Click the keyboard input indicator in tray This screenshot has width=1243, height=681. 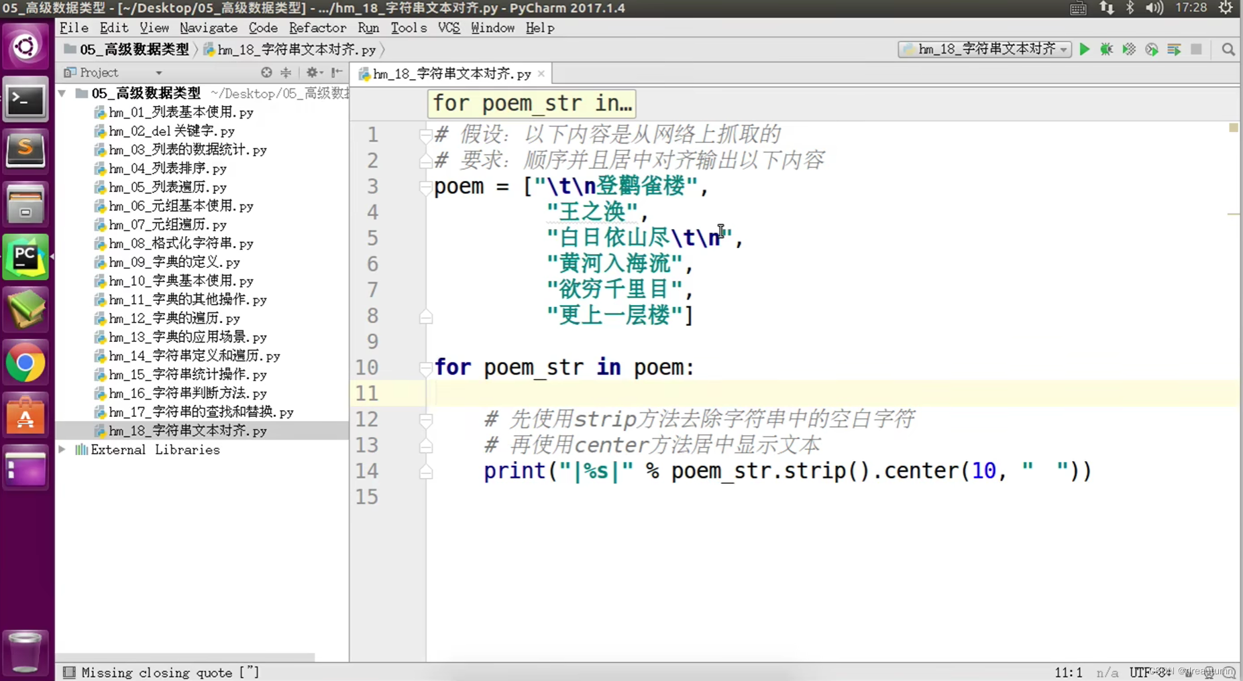click(x=1078, y=8)
